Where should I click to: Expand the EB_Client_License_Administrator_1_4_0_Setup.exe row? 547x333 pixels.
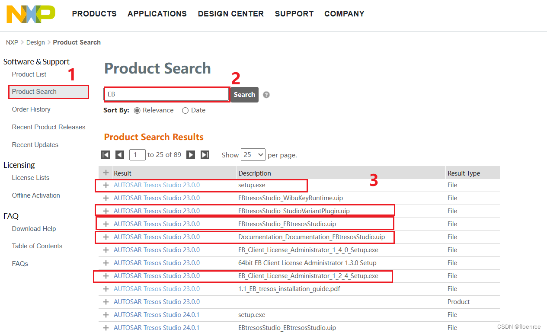pos(106,250)
